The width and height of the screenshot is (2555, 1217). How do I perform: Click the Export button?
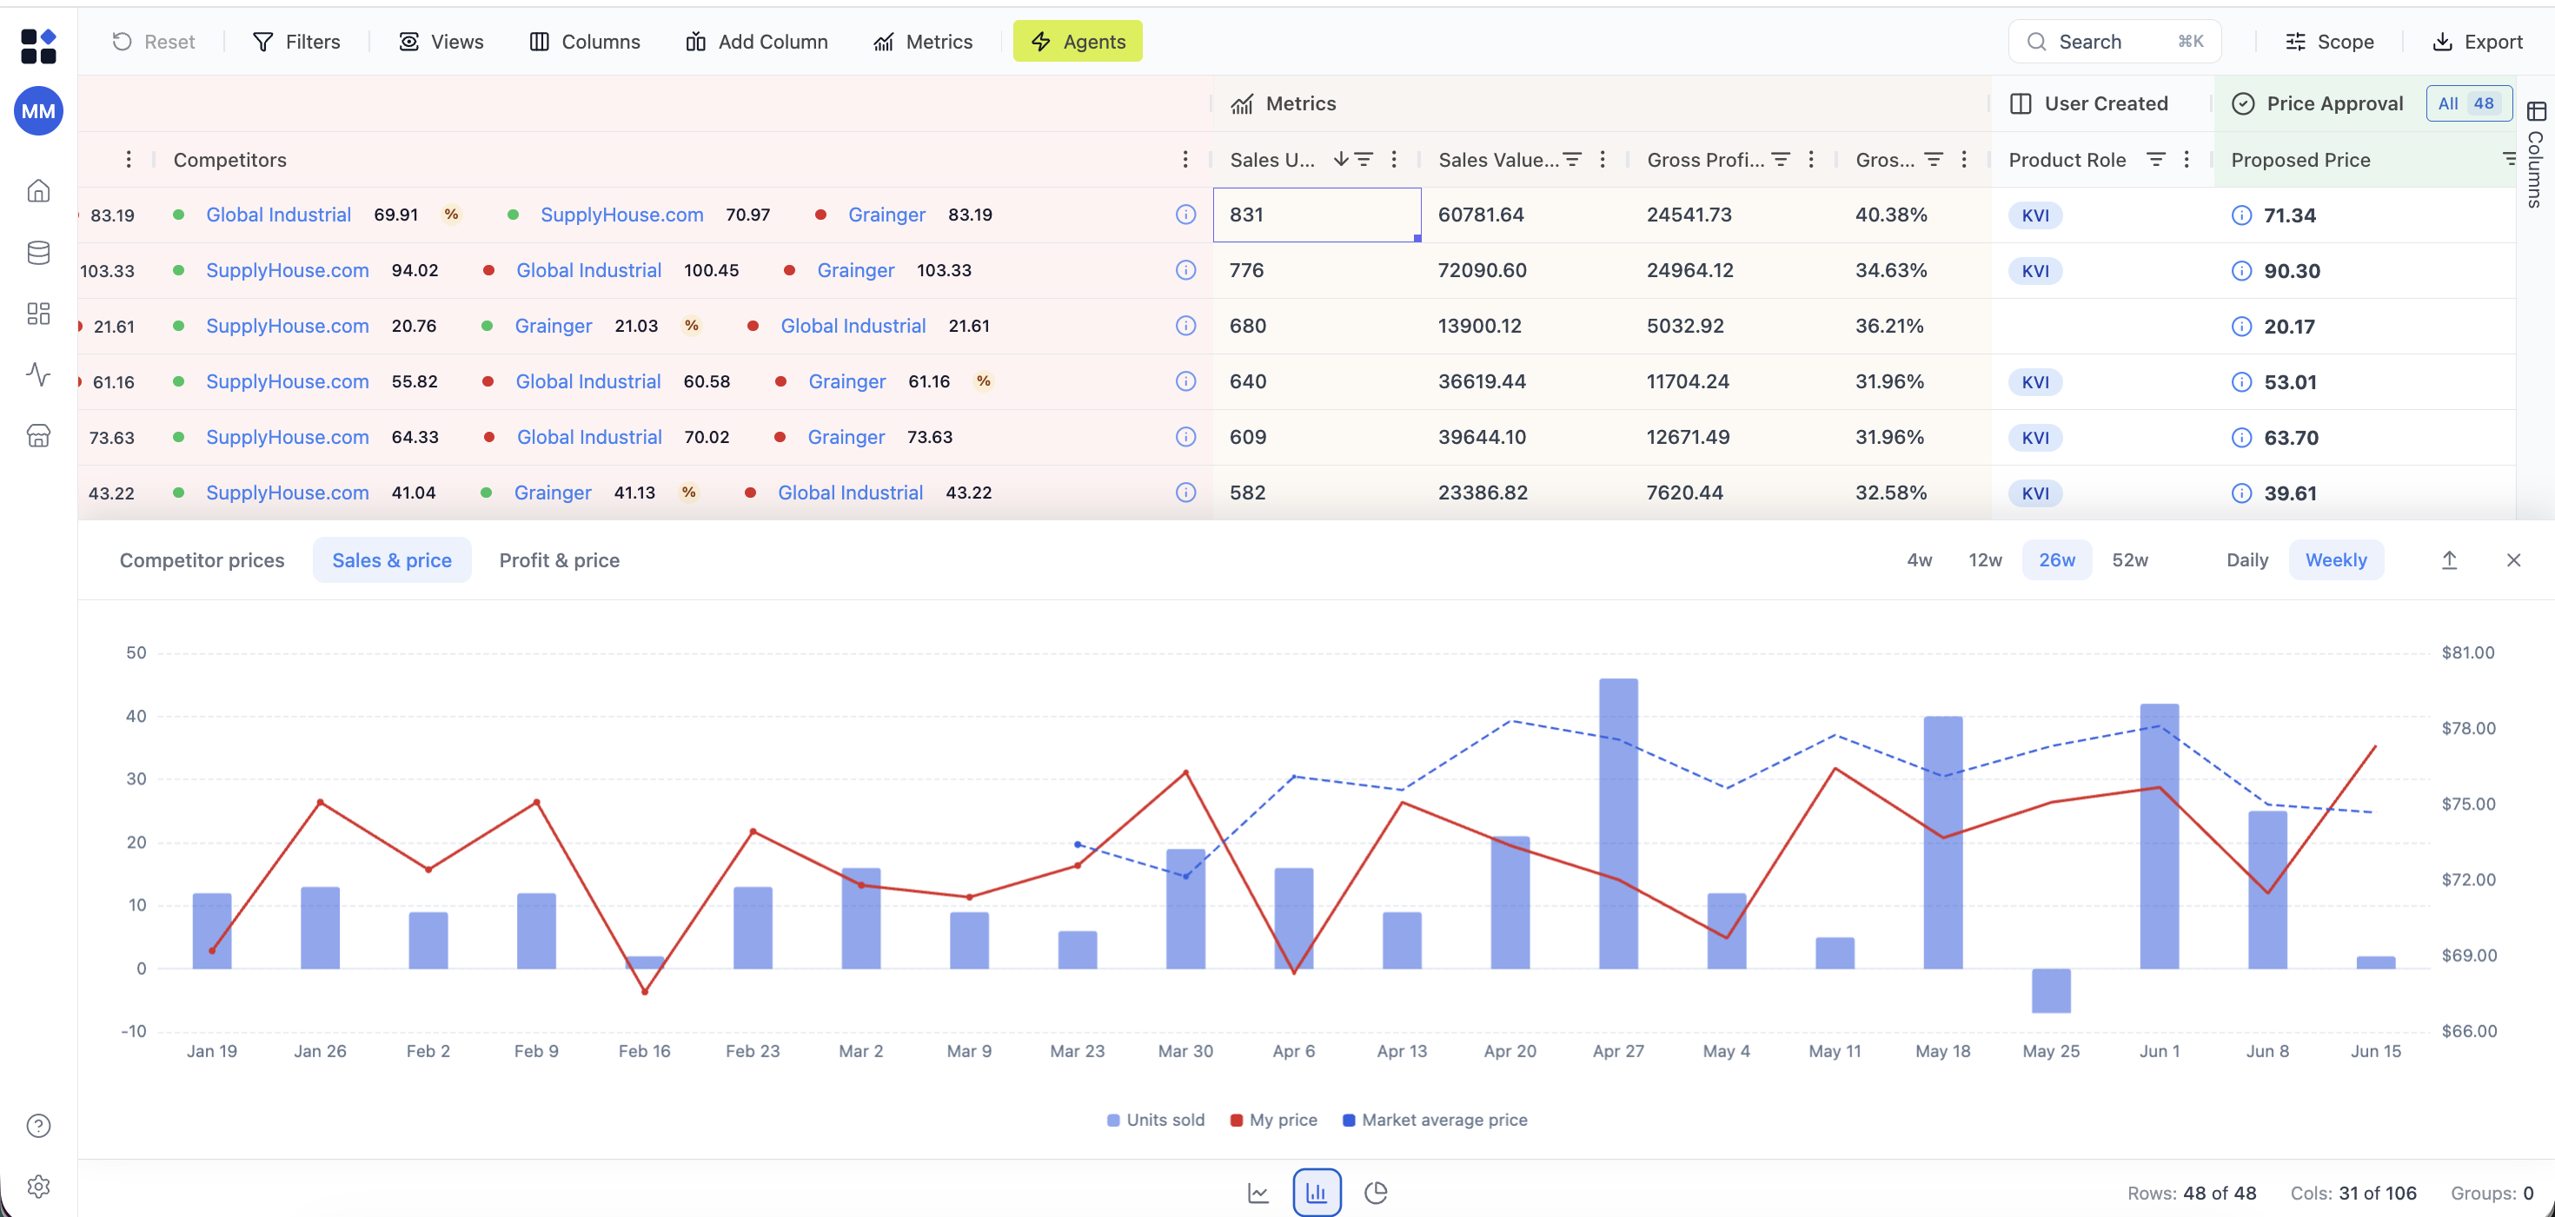[x=2477, y=42]
